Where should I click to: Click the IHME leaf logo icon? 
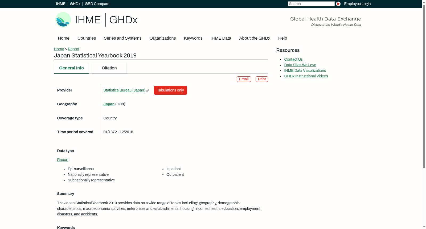coord(63,20)
